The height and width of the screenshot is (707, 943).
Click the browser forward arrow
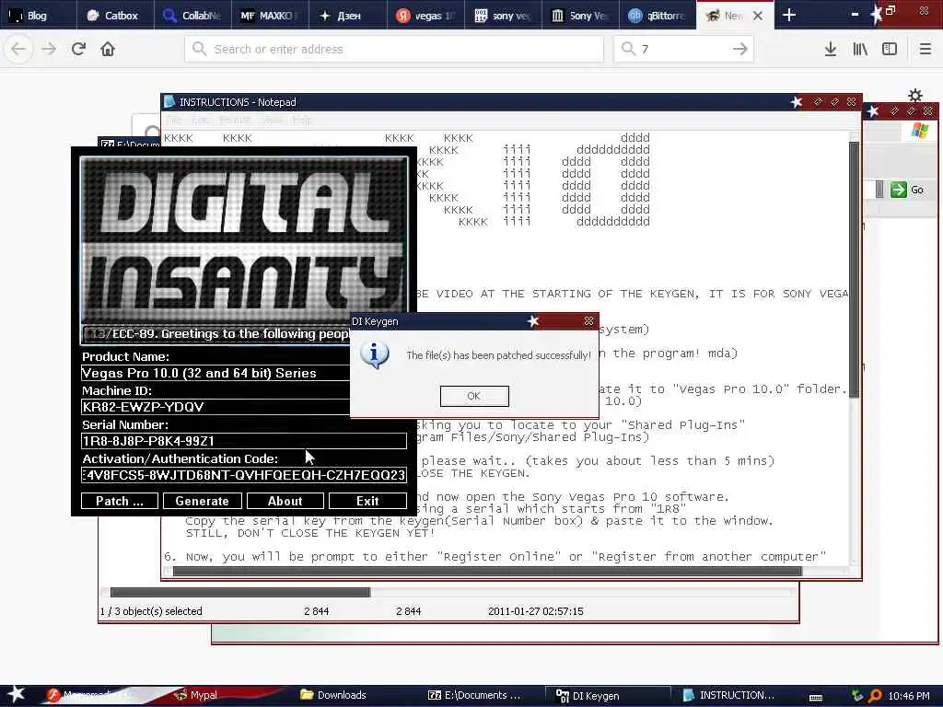pyautogui.click(x=49, y=49)
